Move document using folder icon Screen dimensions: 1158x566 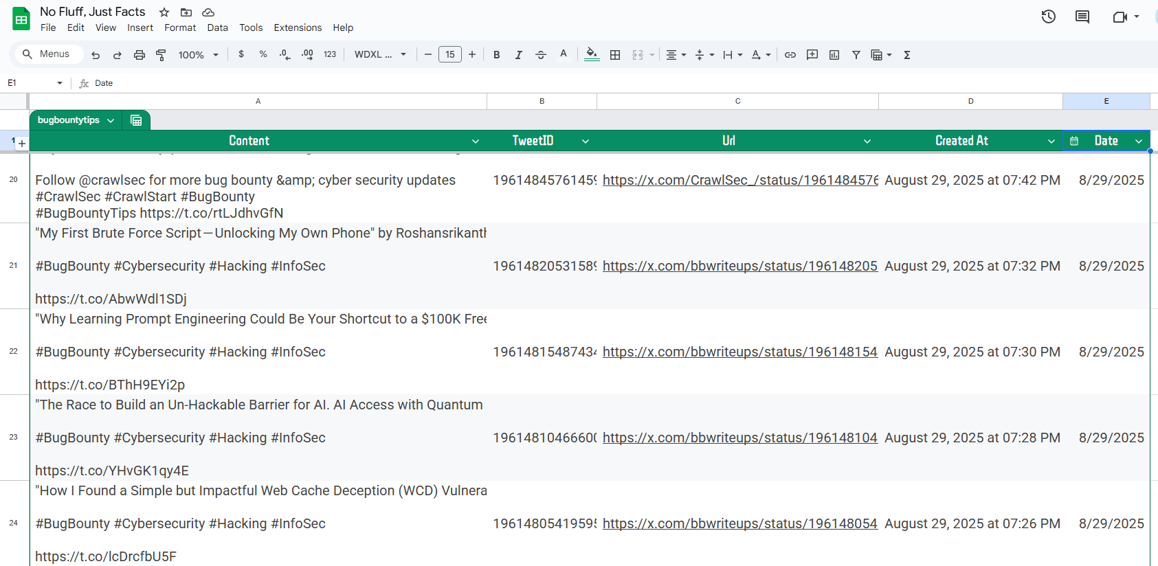186,12
